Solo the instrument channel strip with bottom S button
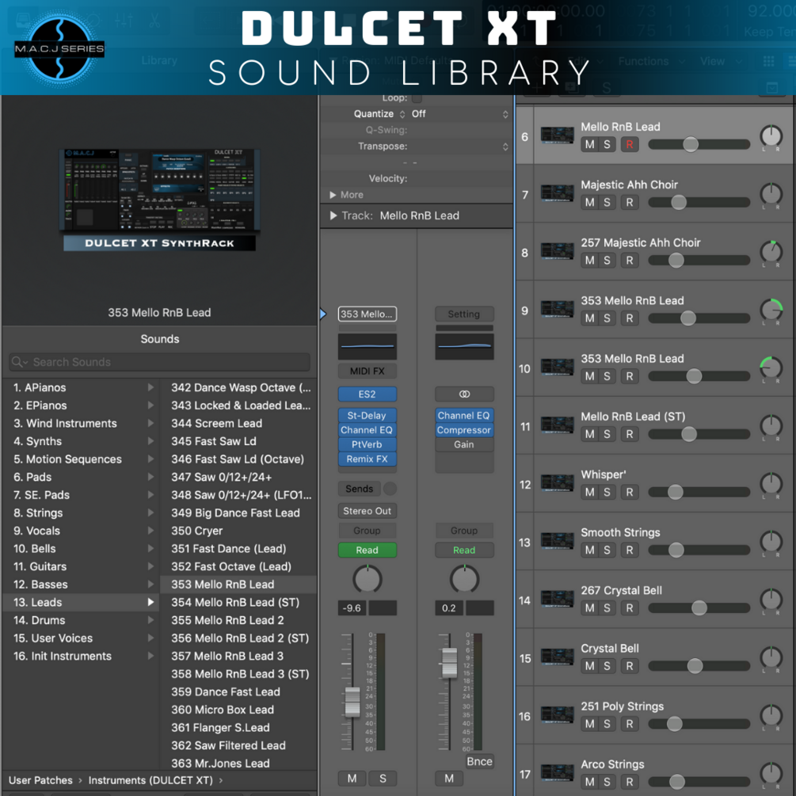This screenshot has width=796, height=796. pos(383,779)
